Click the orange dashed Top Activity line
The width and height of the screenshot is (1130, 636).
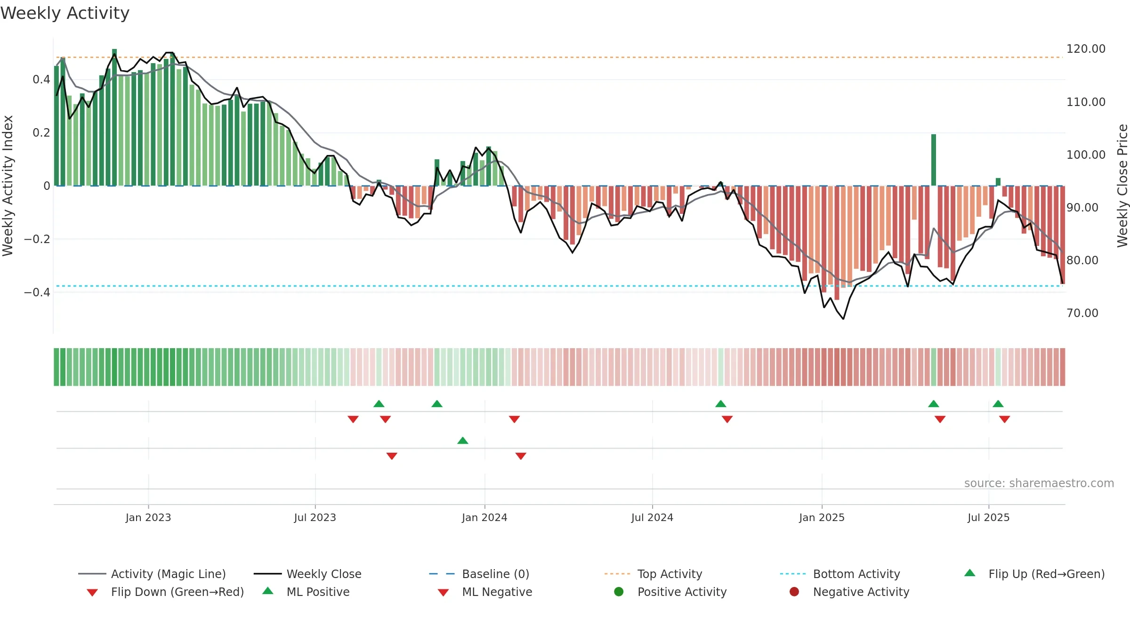pos(558,57)
